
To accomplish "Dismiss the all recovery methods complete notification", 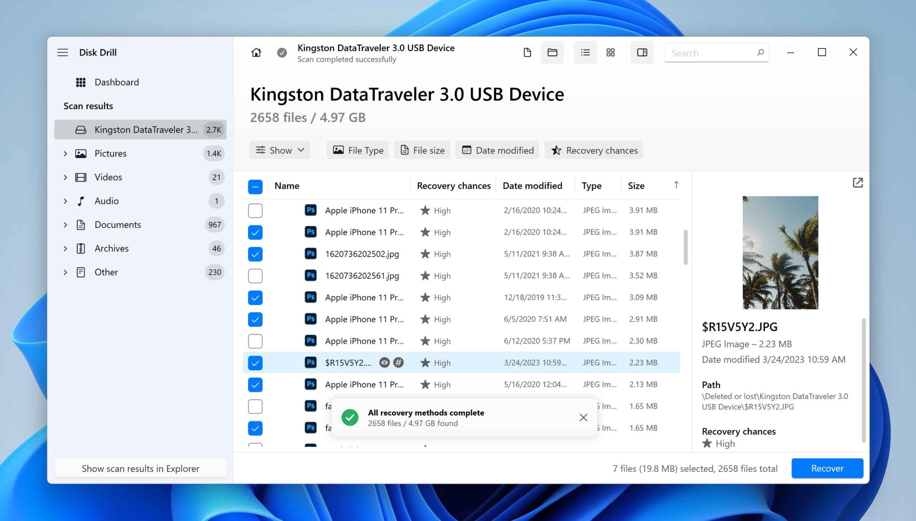I will (583, 417).
